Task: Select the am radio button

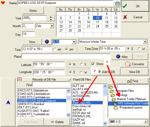Action: 55,49
